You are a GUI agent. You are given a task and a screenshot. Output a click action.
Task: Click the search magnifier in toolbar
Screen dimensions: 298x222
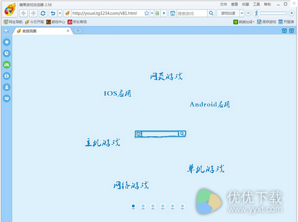(211, 13)
